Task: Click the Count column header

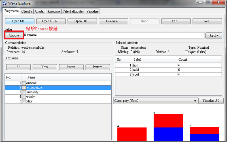Action: pos(199,59)
